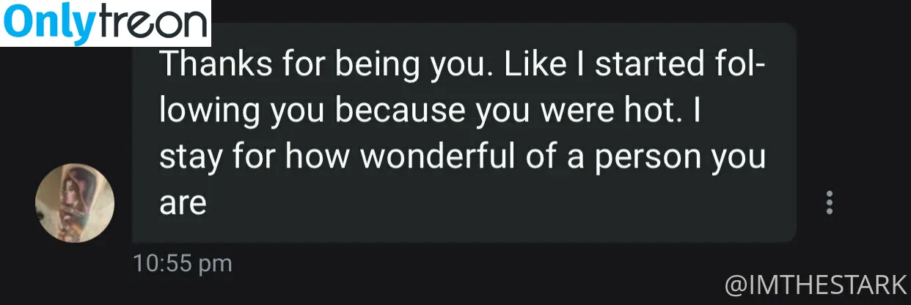Screen dimensions: 911x305
Task: Select the chat message bubble
Action: click(x=464, y=132)
